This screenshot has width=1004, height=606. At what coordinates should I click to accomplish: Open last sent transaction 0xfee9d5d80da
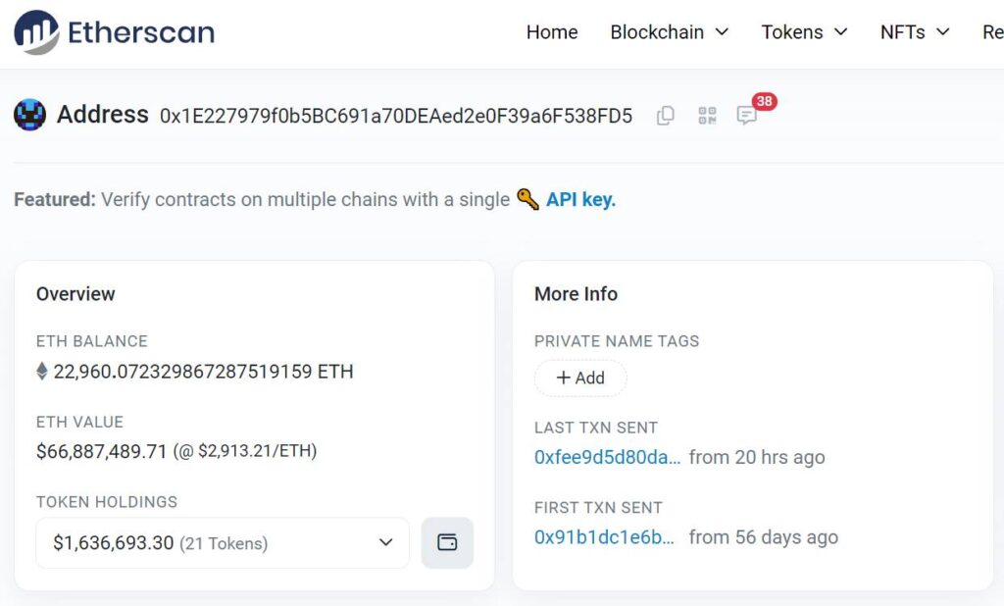(607, 457)
